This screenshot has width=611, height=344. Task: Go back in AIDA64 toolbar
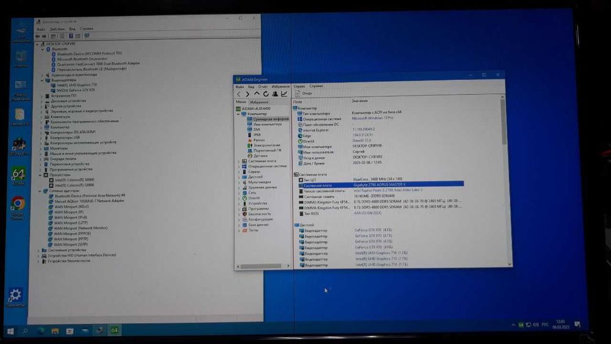(239, 94)
